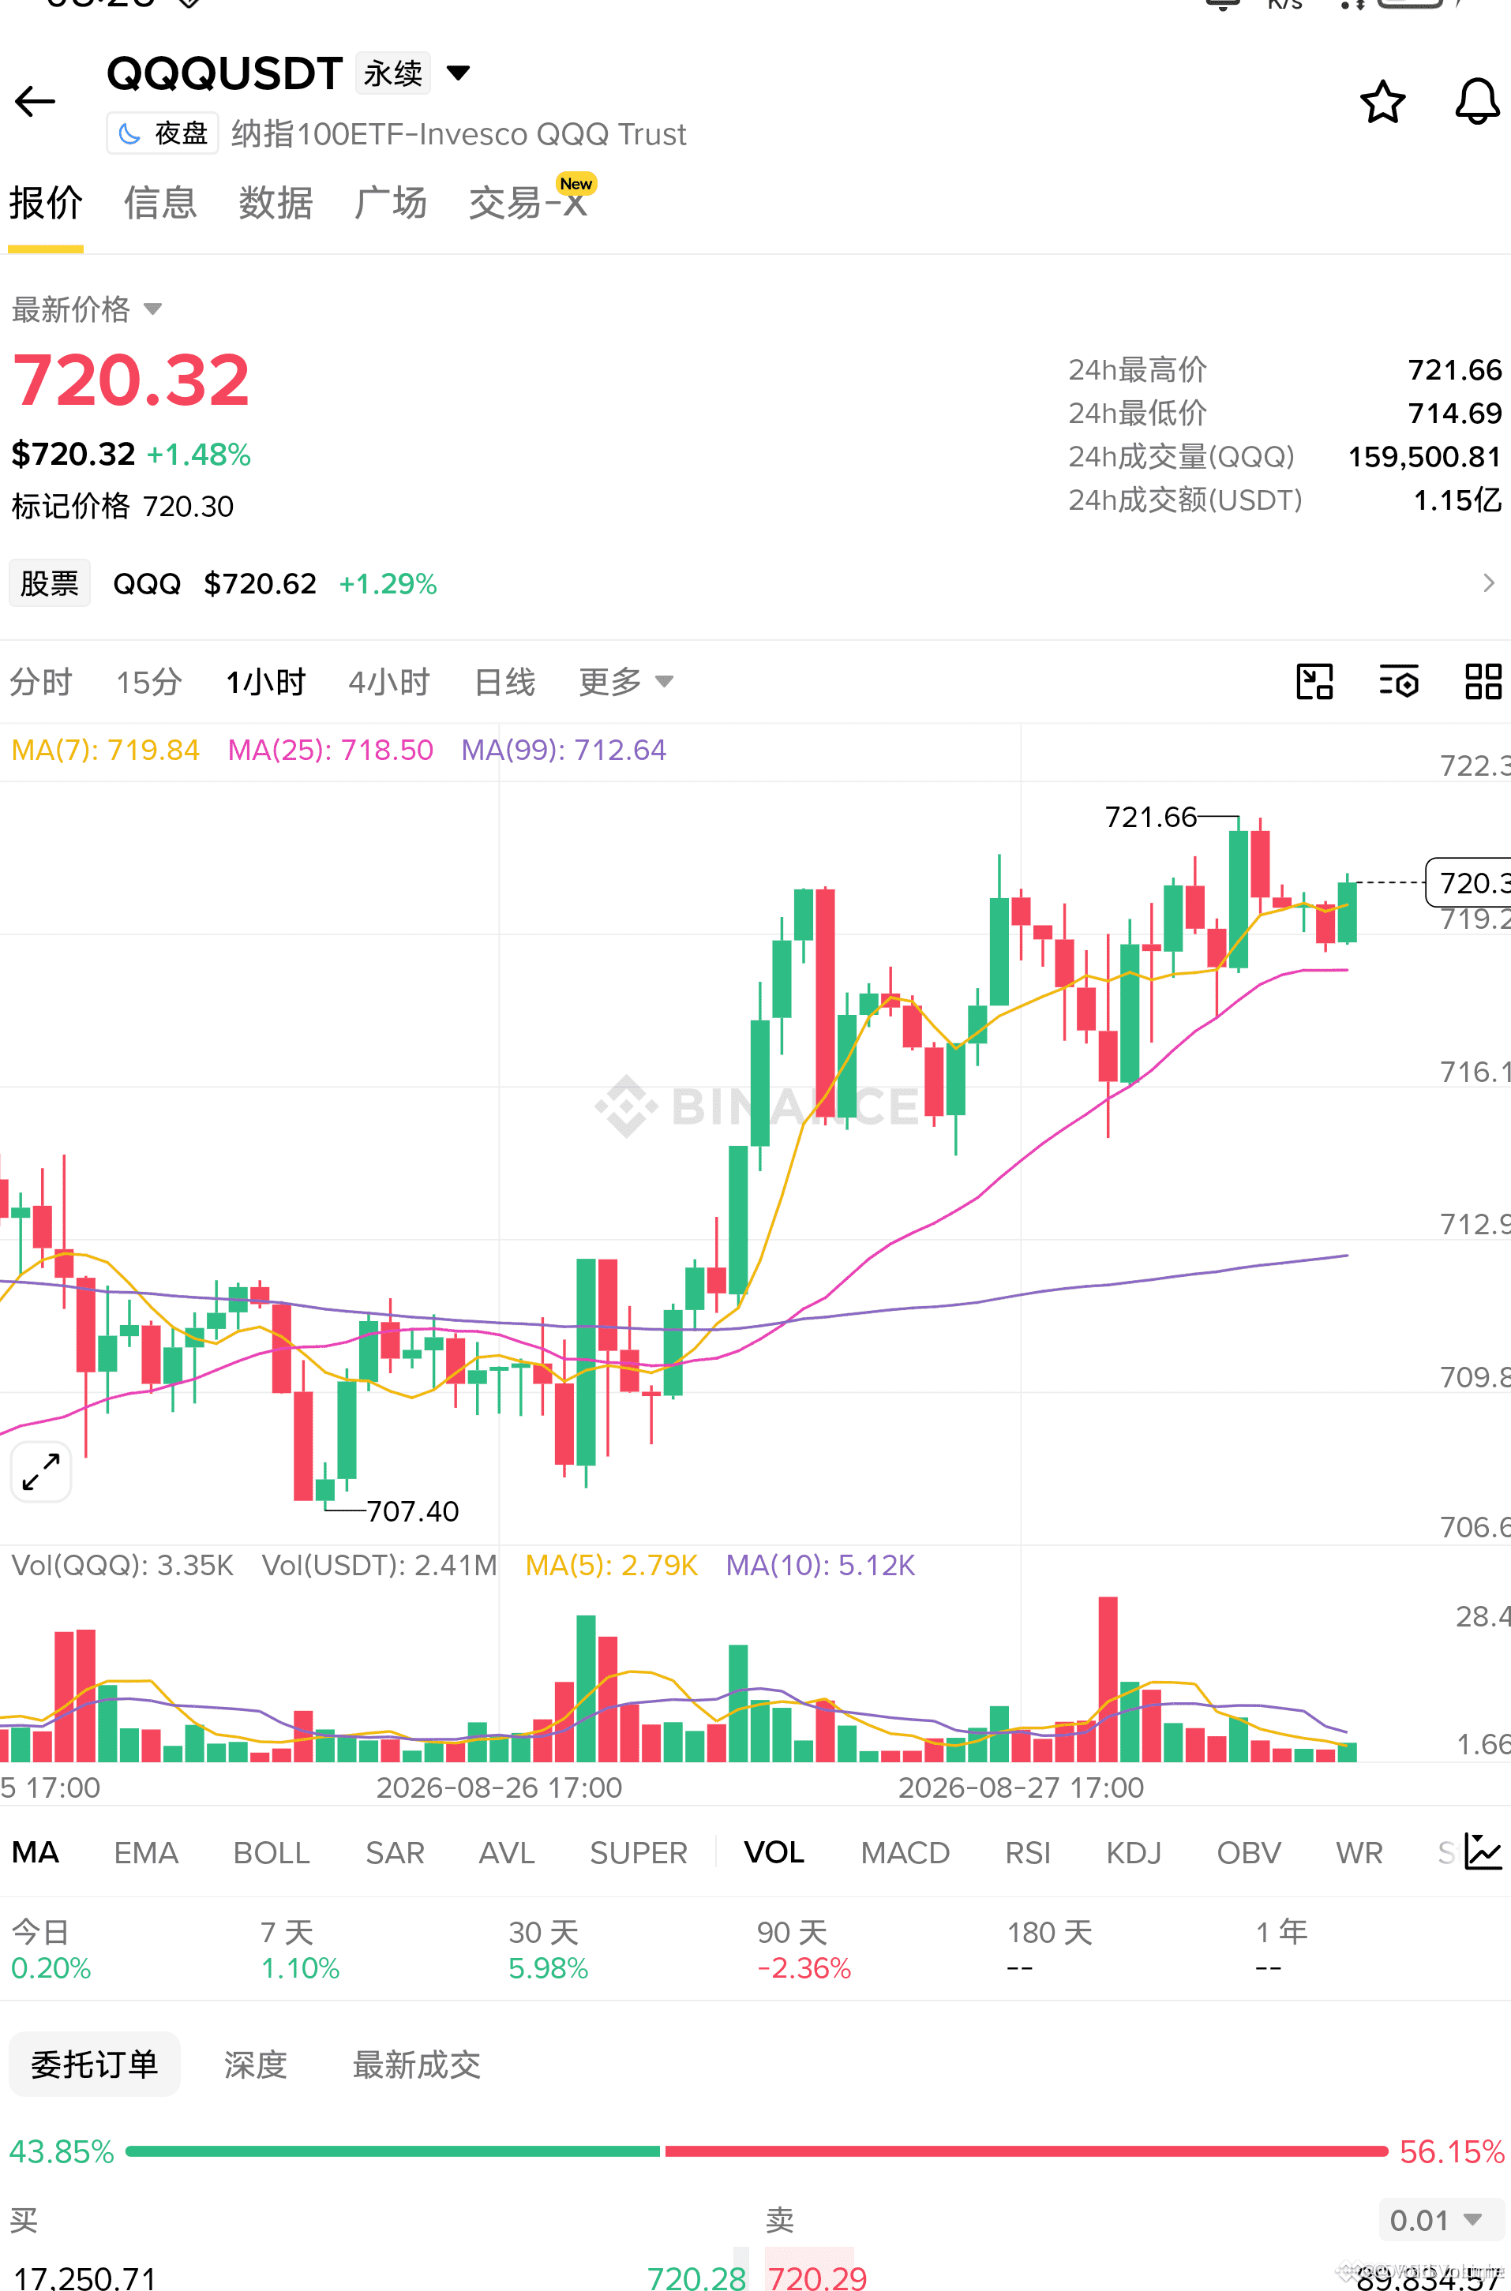Select 日线 chart interval
Screen dimensions: 1511x2291
[505, 681]
